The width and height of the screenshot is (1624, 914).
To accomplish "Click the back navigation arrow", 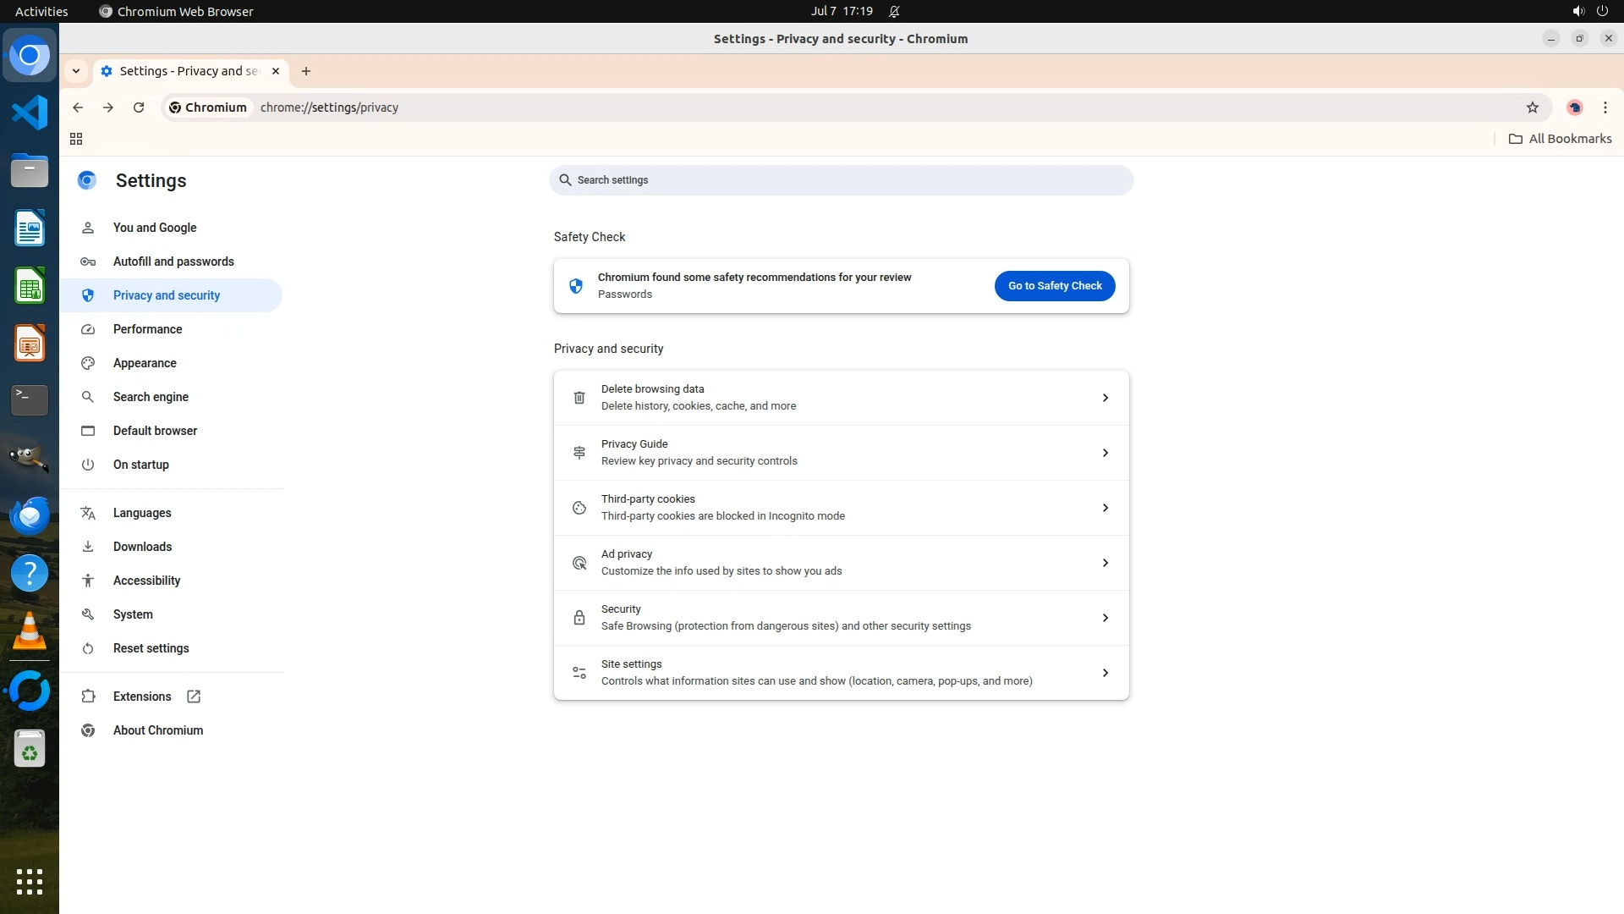I will point(78,107).
